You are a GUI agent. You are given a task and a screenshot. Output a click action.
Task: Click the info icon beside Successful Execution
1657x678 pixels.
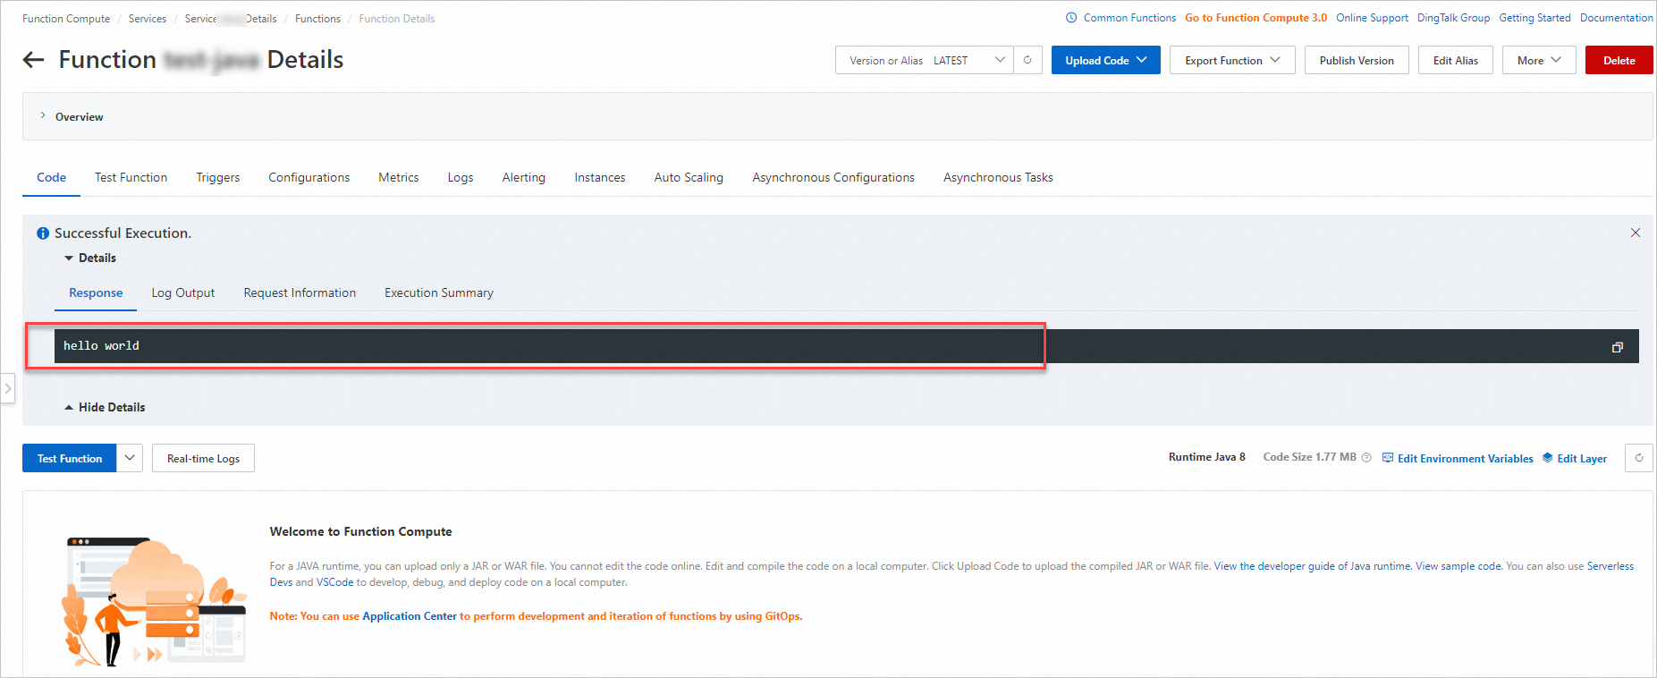point(42,233)
